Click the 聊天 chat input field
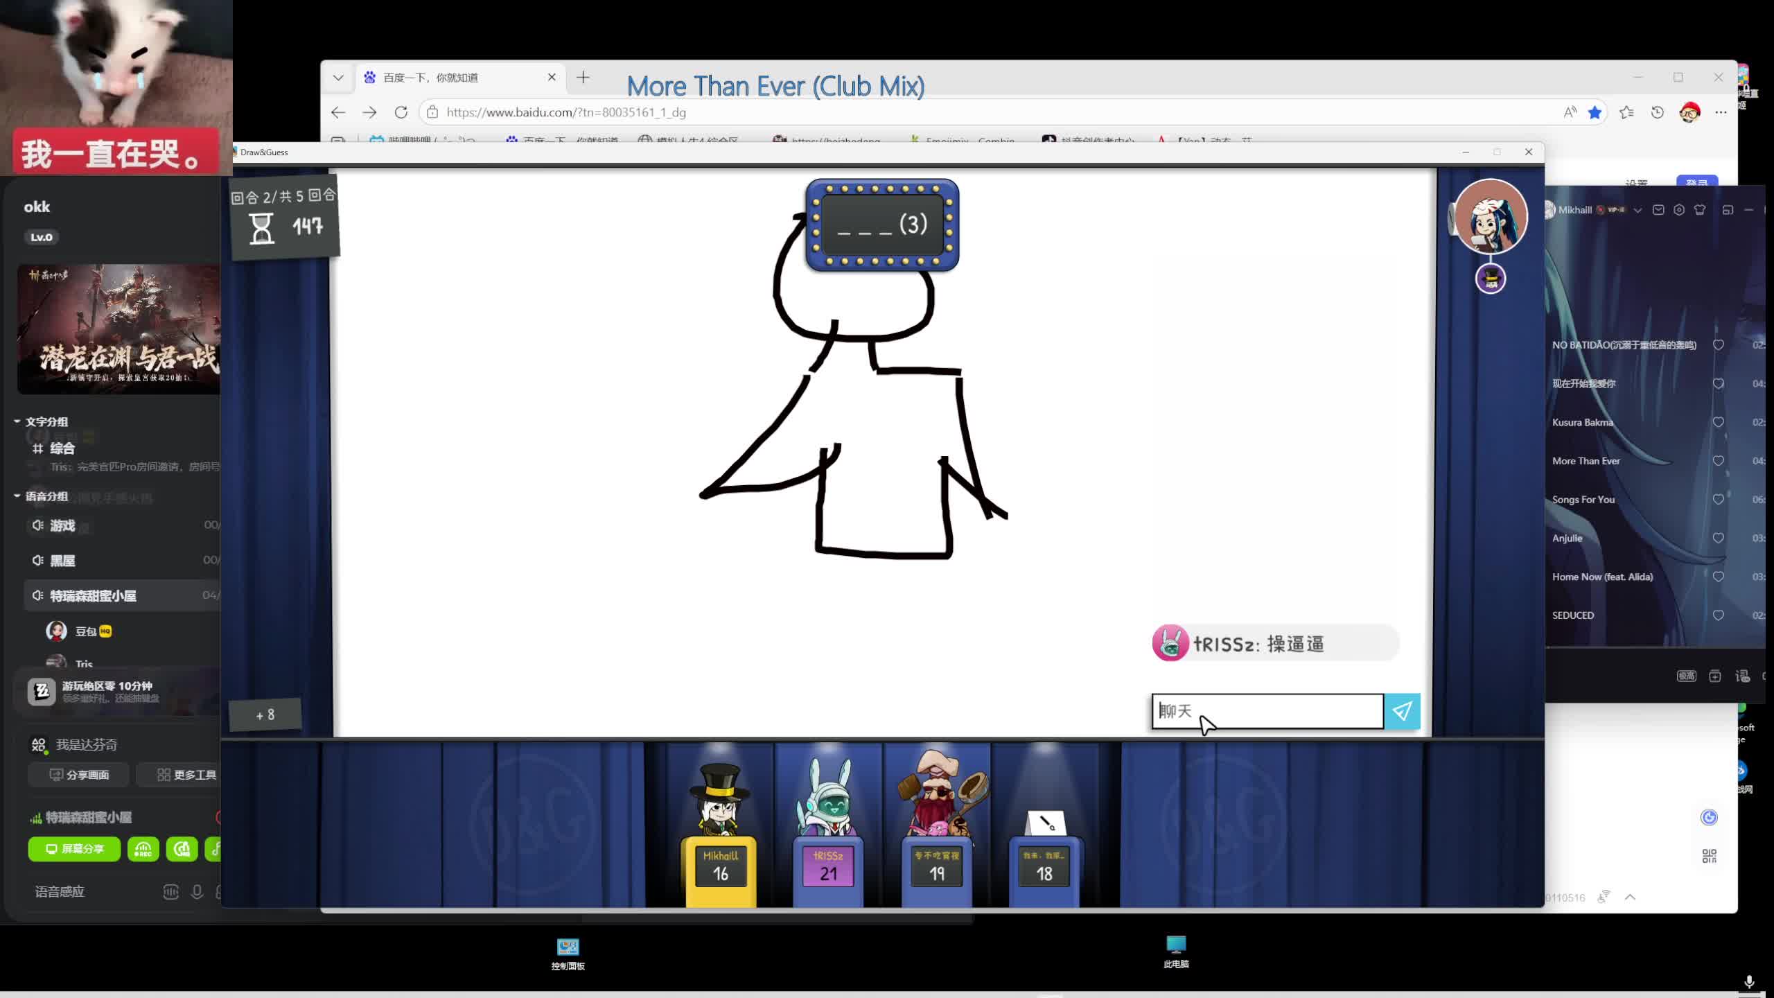Screen dimensions: 1774x998 pos(1267,711)
